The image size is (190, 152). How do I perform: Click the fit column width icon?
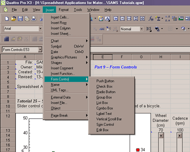pos(129,19)
